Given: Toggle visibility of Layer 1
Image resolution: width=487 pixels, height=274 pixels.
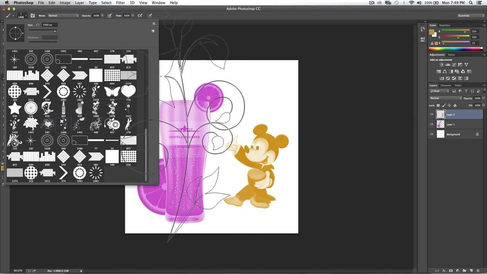Looking at the screenshot, I should click(431, 124).
